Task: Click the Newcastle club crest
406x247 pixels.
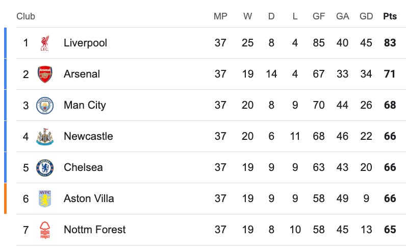Action: point(45,137)
